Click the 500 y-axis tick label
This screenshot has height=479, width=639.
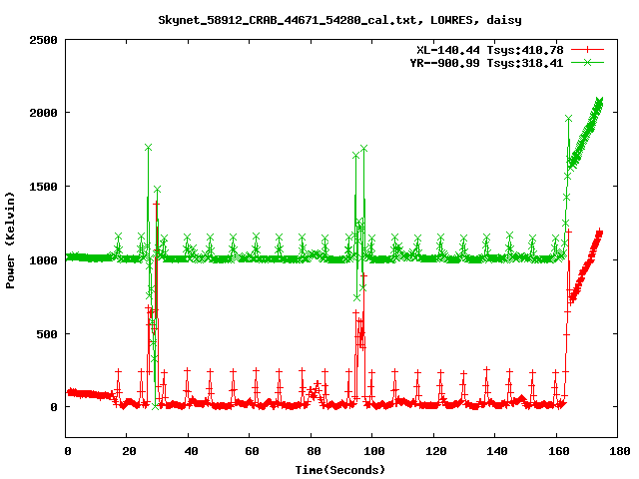(x=47, y=334)
